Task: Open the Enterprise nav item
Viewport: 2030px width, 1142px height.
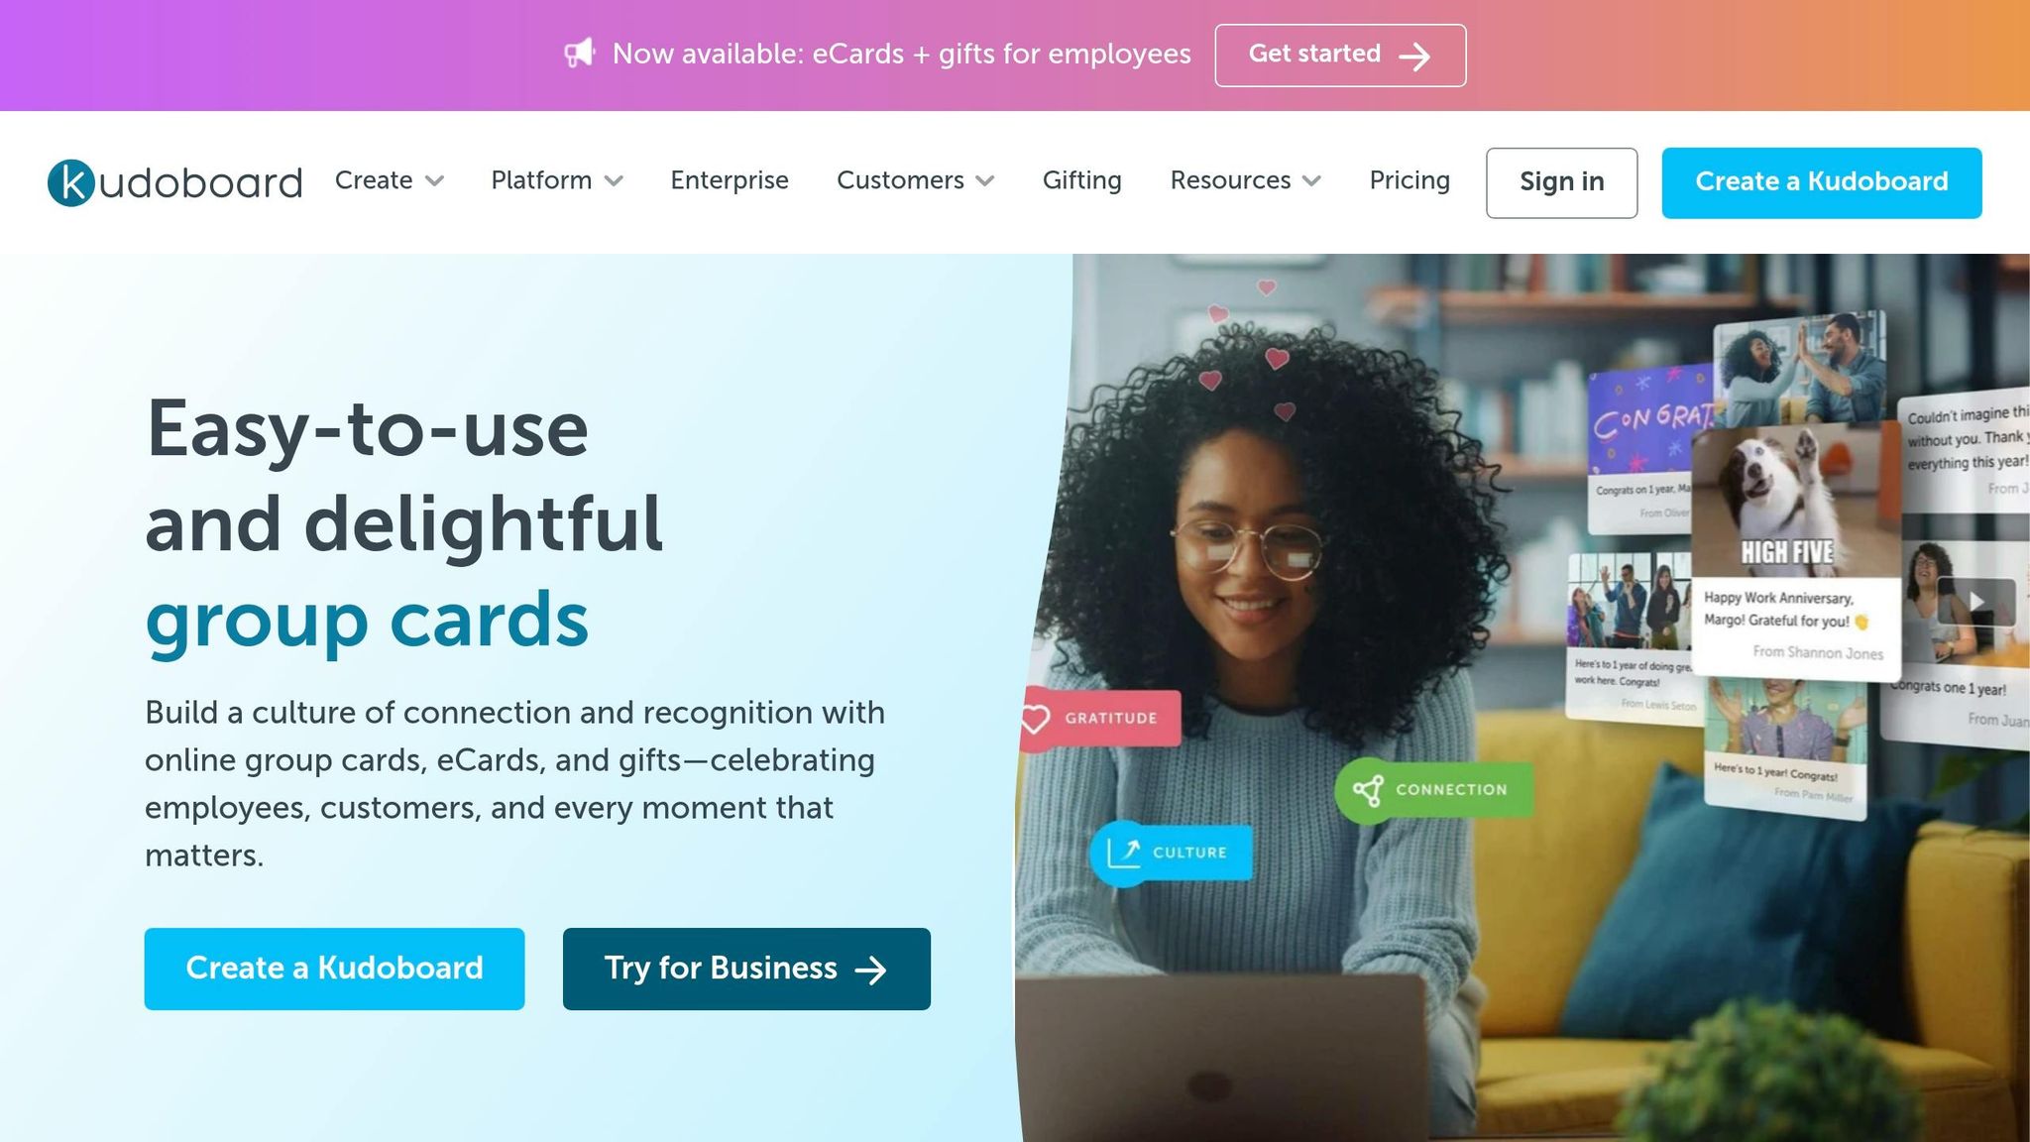Action: [x=730, y=180]
